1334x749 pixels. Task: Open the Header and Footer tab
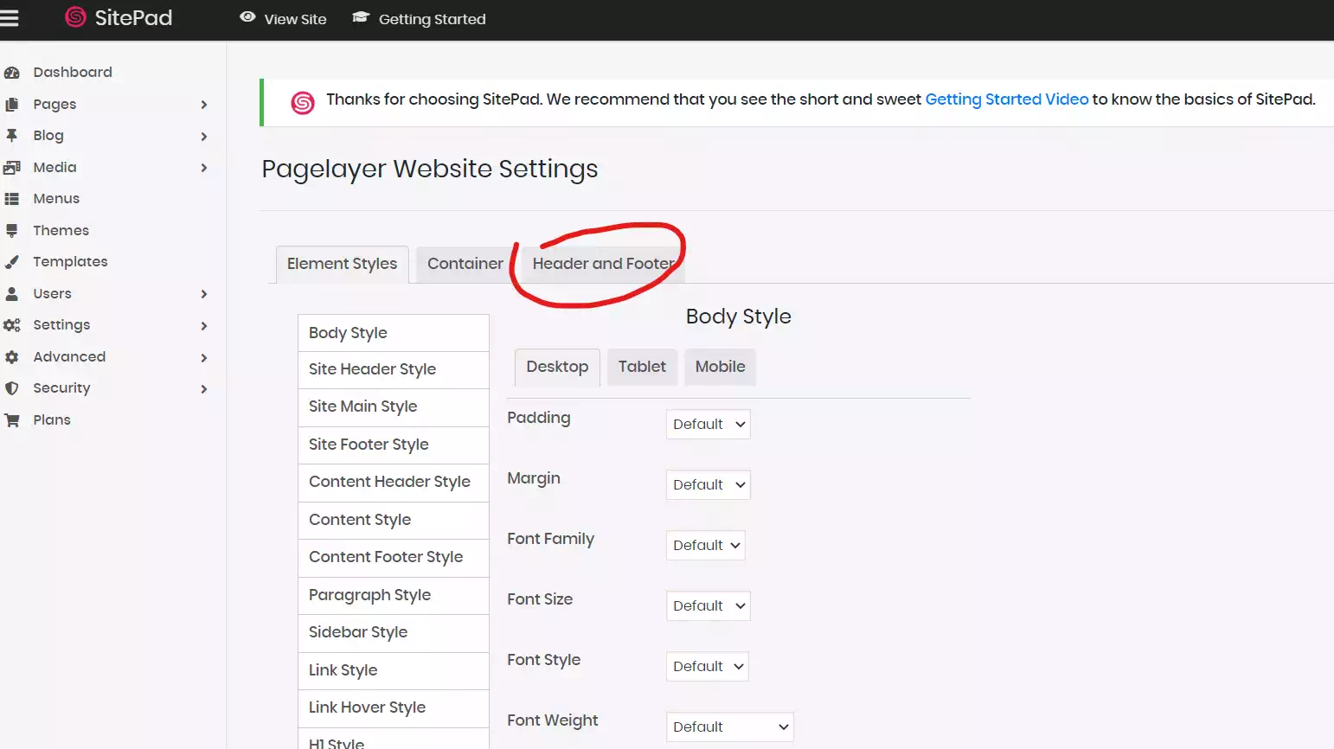(604, 264)
